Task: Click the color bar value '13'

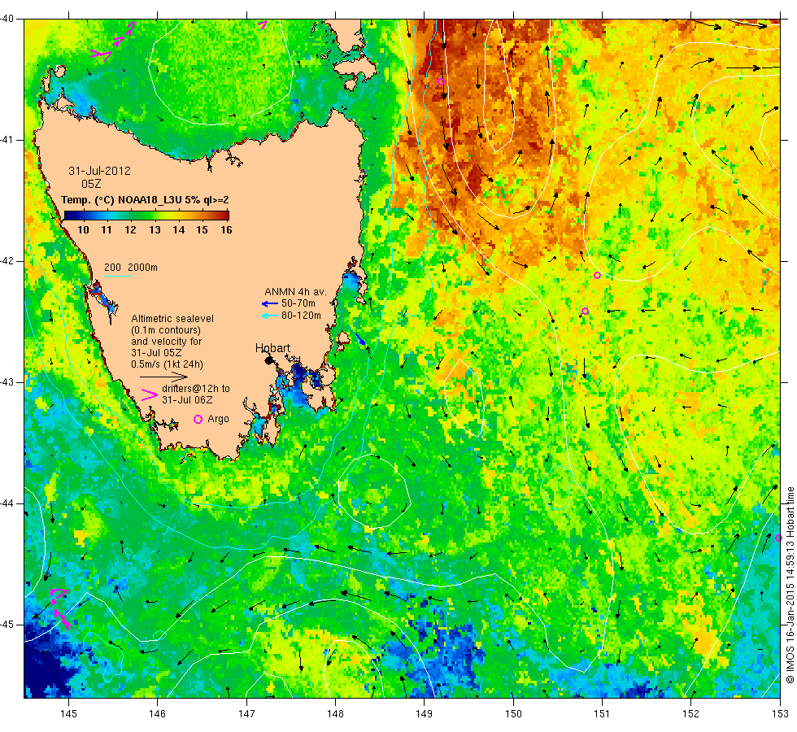Action: [155, 229]
